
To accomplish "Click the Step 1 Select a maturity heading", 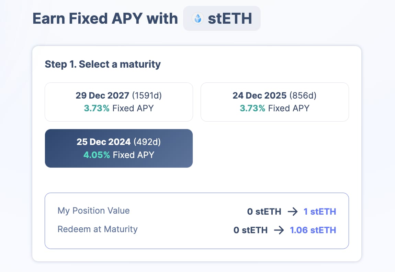I will pos(103,64).
